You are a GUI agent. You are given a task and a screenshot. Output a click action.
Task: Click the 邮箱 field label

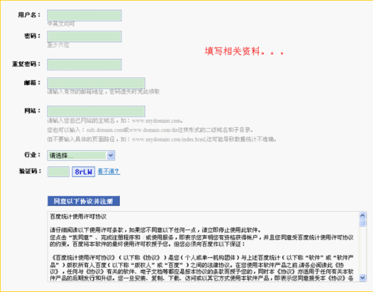click(x=34, y=83)
